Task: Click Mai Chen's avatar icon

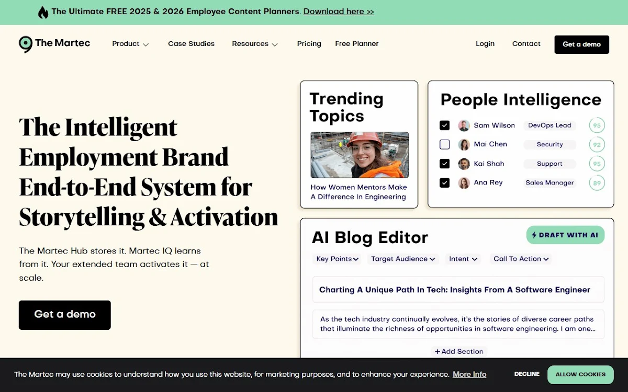Action: 464,145
